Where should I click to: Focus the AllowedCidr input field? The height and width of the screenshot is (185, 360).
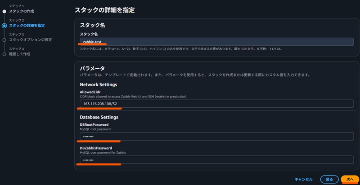[217, 104]
